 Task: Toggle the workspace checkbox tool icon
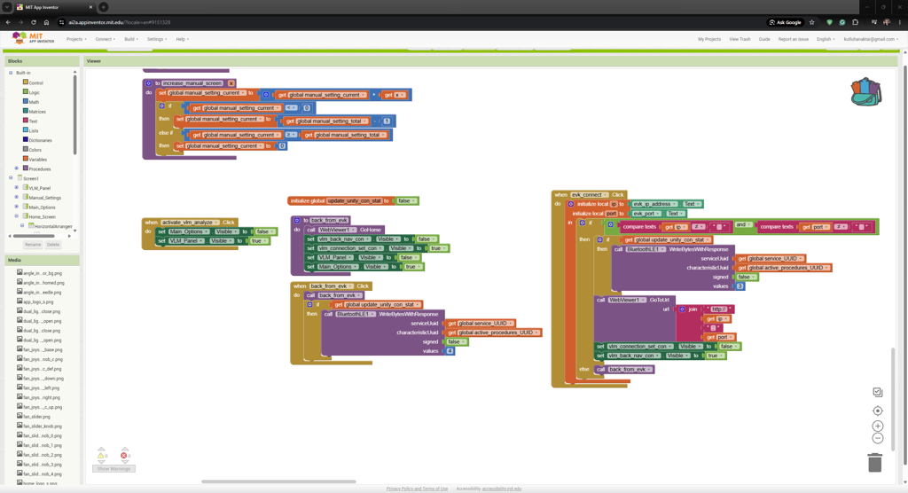pyautogui.click(x=877, y=392)
